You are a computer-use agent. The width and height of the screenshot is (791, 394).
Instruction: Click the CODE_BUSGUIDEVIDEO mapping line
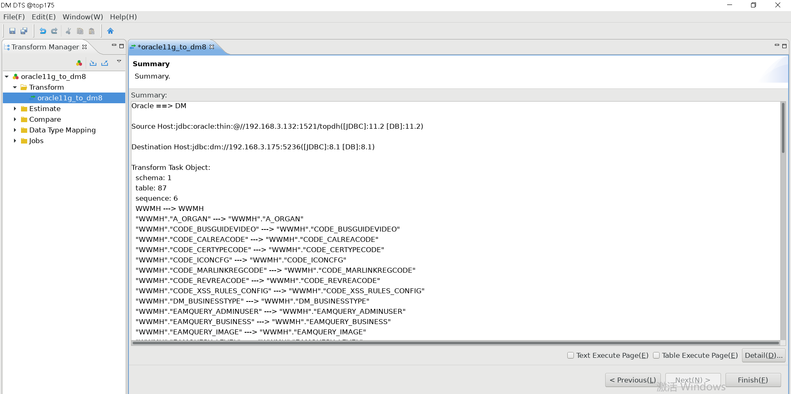click(x=268, y=229)
